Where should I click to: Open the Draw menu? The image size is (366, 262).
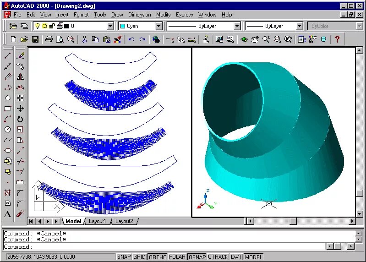pyautogui.click(x=117, y=15)
